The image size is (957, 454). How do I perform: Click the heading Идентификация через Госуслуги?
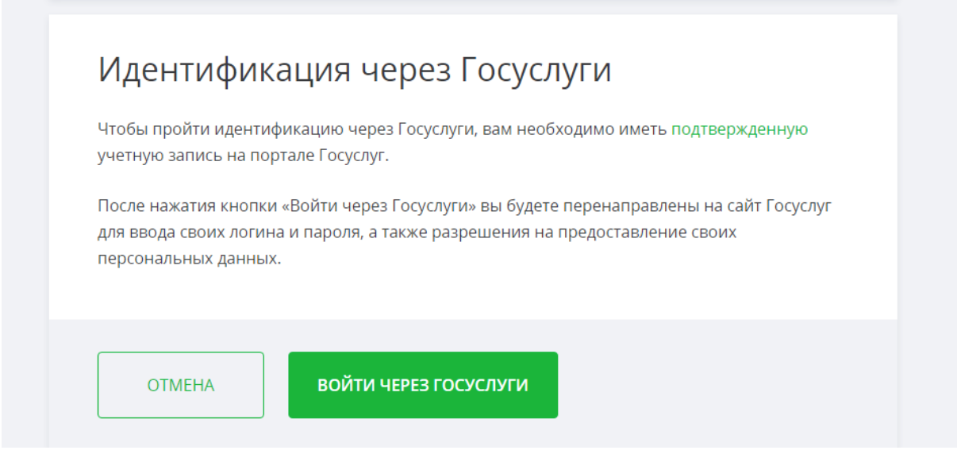[355, 71]
